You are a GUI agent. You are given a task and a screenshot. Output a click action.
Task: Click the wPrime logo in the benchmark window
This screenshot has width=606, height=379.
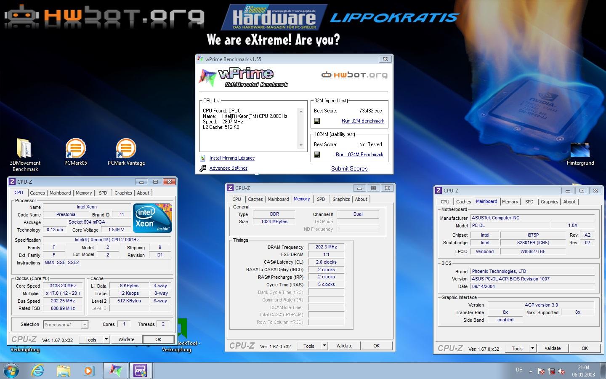(x=244, y=77)
